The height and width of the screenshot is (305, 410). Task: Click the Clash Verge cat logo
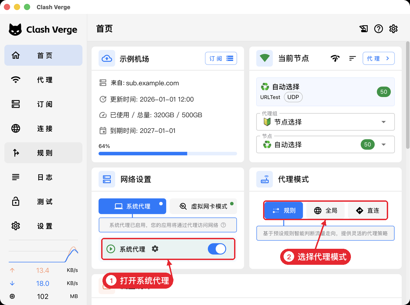point(15,30)
